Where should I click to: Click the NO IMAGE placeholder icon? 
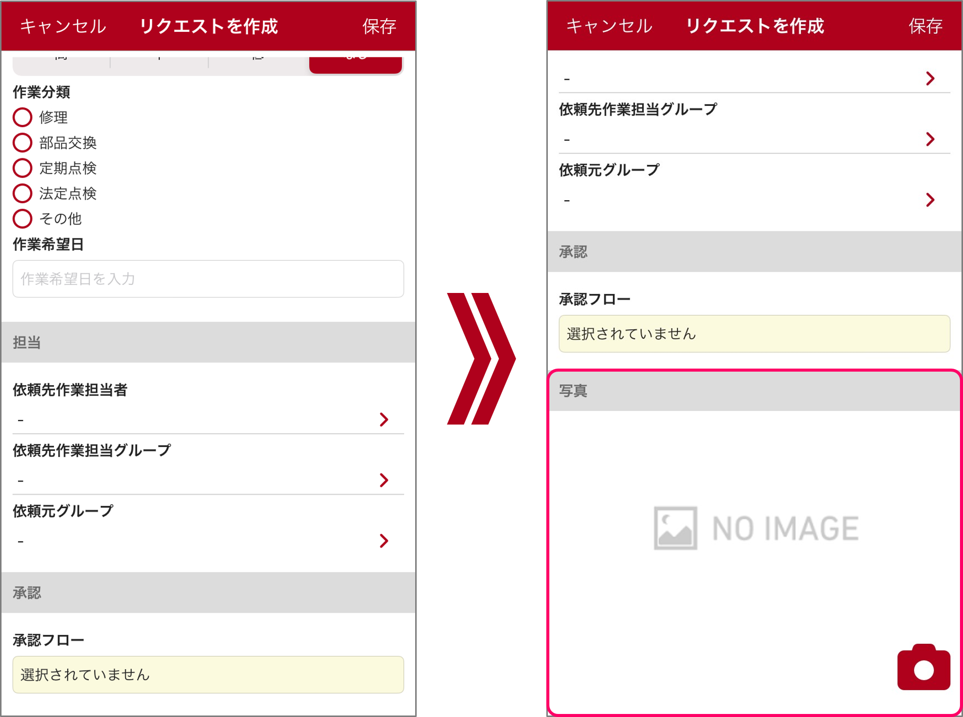pyautogui.click(x=676, y=527)
